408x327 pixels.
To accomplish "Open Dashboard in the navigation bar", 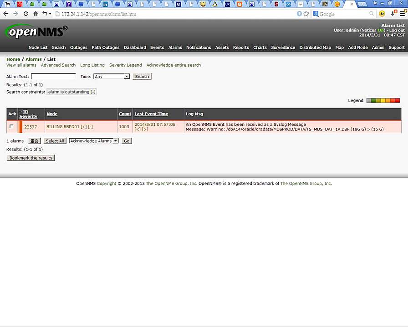I will [x=135, y=47].
